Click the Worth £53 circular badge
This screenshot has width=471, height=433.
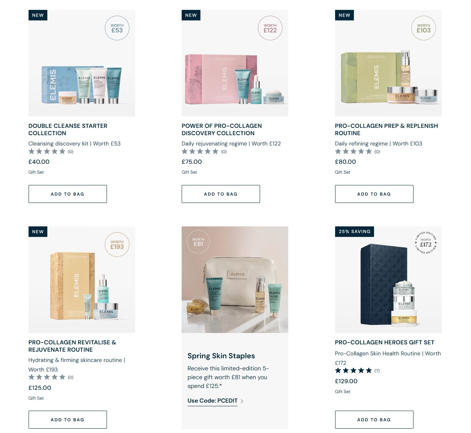[117, 28]
